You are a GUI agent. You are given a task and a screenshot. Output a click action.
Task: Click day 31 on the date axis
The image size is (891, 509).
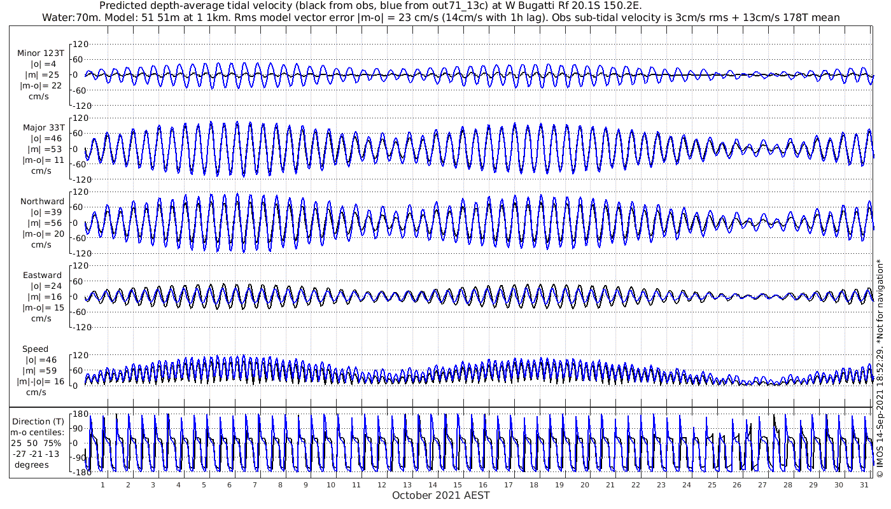tap(864, 485)
